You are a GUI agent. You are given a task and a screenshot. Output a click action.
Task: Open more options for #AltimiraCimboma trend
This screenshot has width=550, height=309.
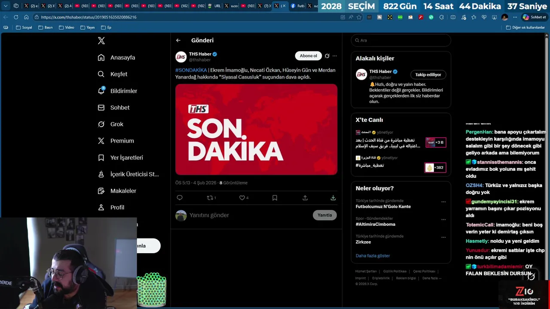(443, 219)
